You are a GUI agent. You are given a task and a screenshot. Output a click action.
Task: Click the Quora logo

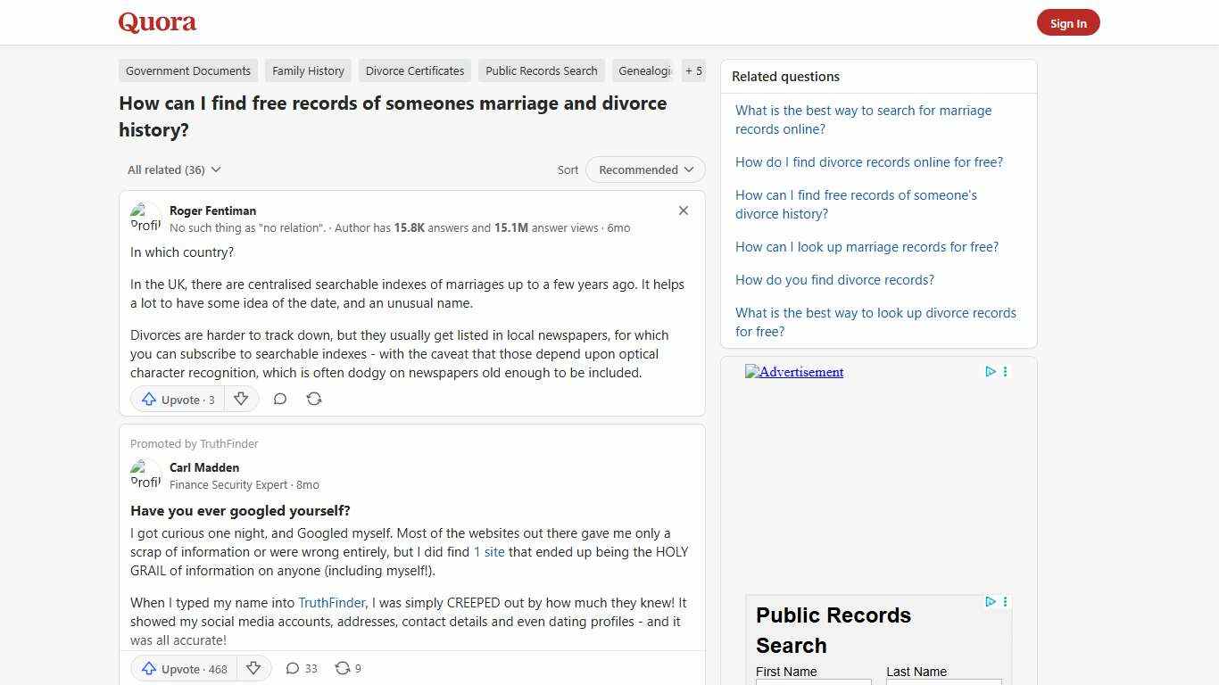coord(156,22)
